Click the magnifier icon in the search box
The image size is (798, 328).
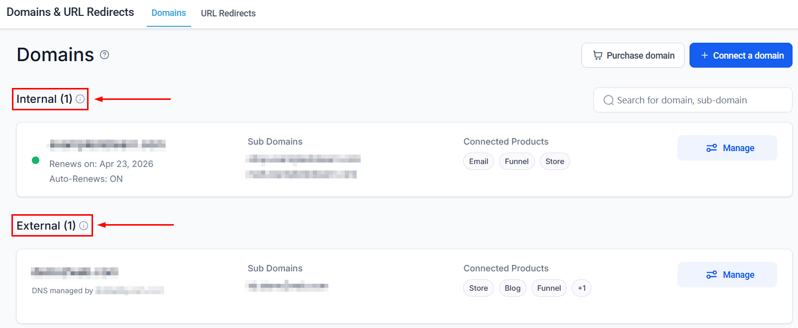click(x=608, y=100)
